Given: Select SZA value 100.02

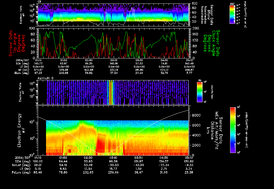Looking at the screenshot, I should [x=38, y=162].
